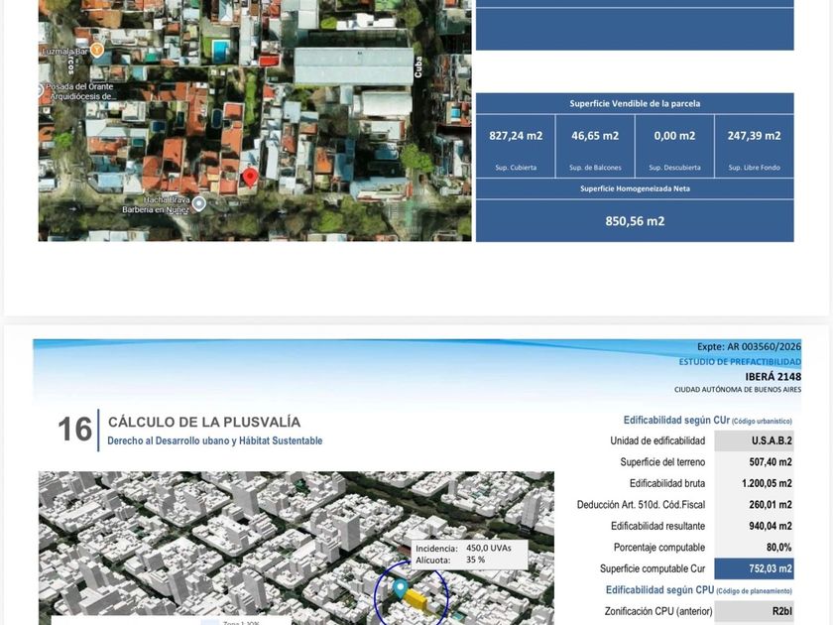Click the section number 16

[75, 429]
